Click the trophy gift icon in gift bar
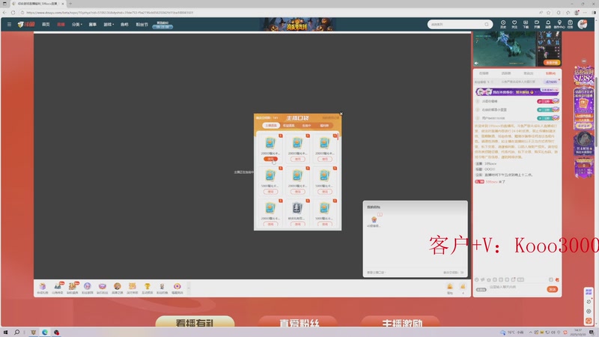The image size is (599, 337). point(147,288)
